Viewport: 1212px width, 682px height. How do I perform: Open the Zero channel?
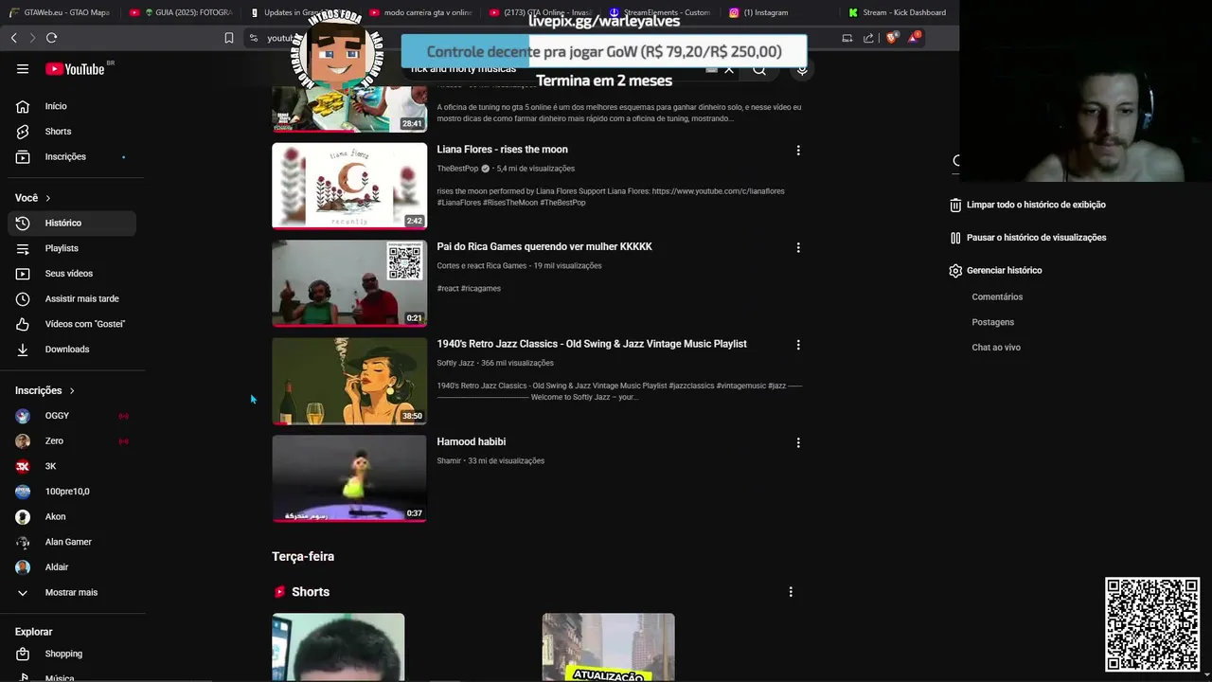[72, 441]
